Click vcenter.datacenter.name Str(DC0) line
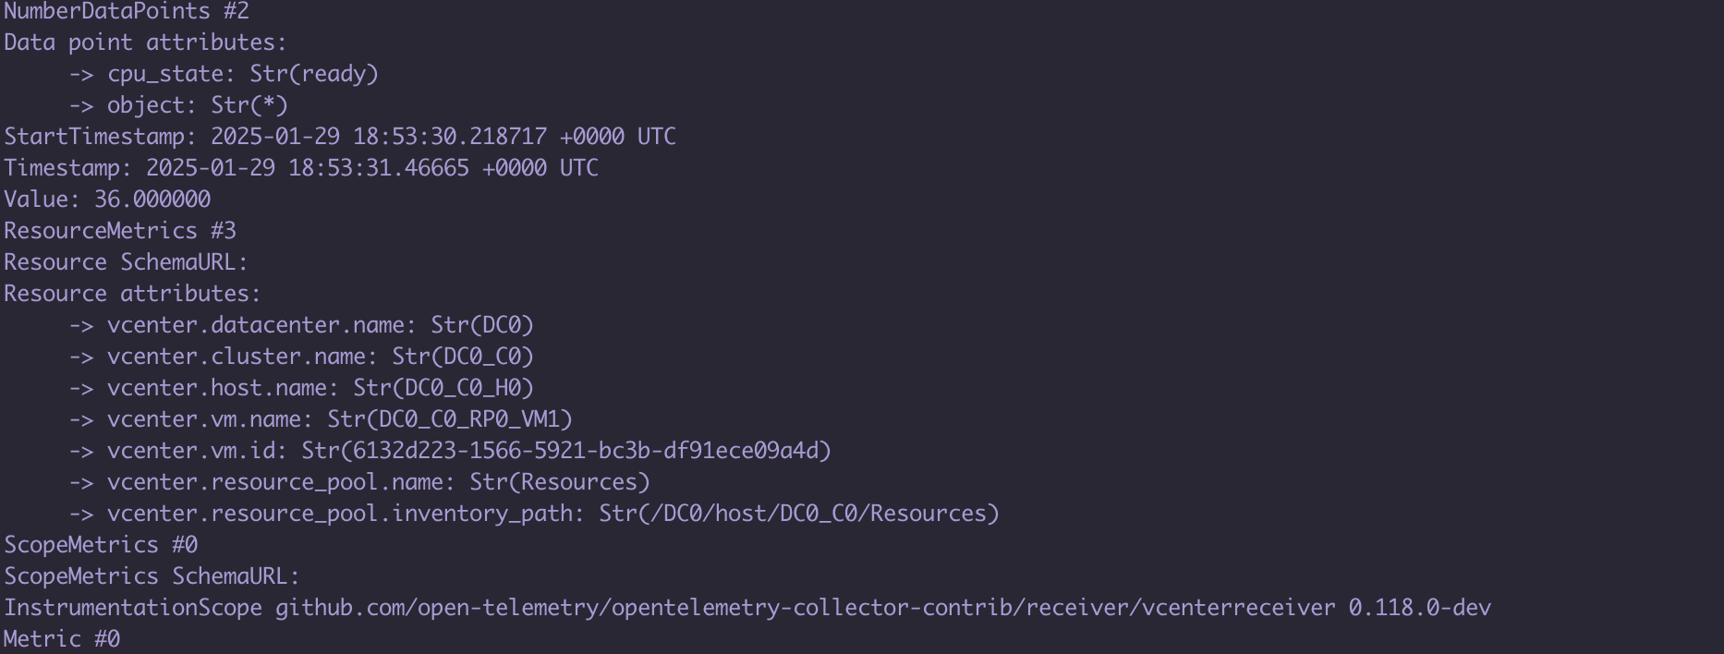1724x654 pixels. [302, 325]
